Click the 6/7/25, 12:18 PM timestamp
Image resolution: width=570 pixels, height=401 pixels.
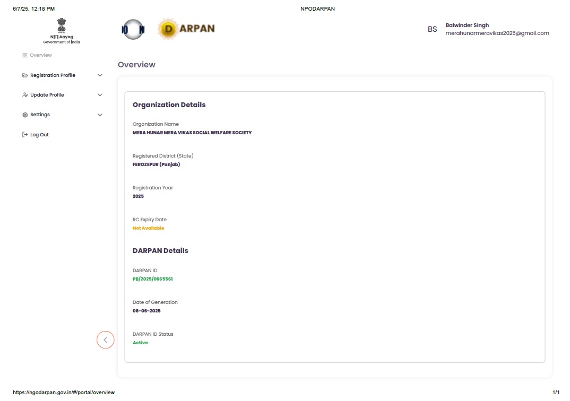point(34,8)
